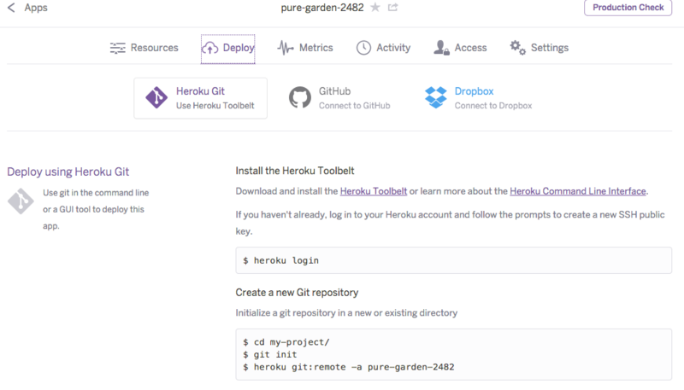Click the Deploy using Heroku Git heading
The height and width of the screenshot is (390, 684).
68,172
